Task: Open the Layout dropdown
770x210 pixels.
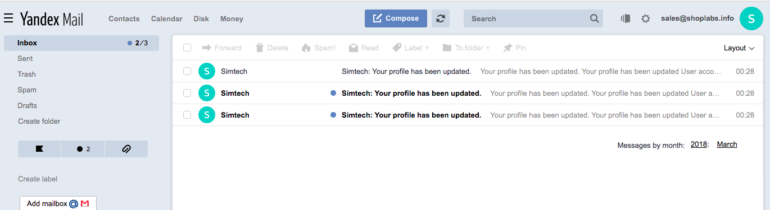Action: (739, 48)
